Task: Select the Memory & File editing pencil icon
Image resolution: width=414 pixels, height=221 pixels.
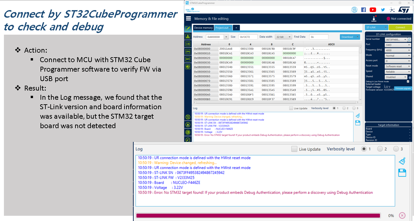Action: (x=188, y=28)
